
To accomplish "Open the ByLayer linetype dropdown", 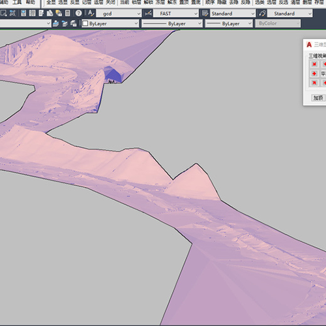I will tap(172, 23).
